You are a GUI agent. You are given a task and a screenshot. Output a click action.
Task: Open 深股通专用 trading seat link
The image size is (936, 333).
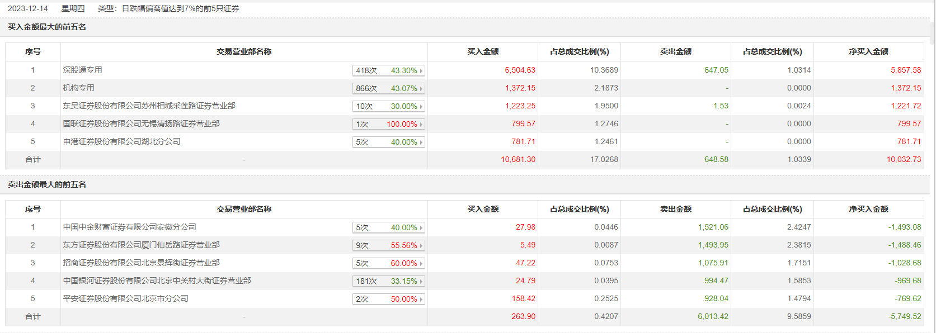coord(82,70)
